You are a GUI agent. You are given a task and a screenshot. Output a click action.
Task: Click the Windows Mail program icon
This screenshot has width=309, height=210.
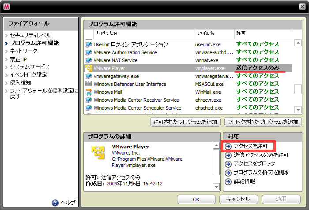pos(88,92)
